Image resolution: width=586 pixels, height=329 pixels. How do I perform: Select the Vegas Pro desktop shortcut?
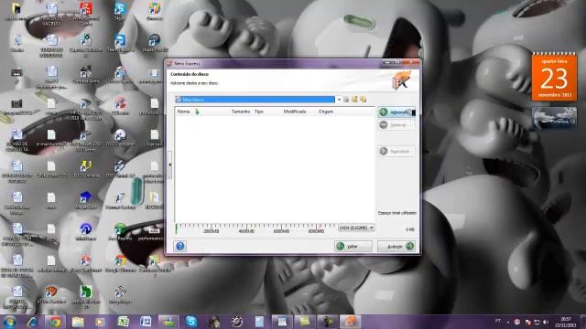155,43
